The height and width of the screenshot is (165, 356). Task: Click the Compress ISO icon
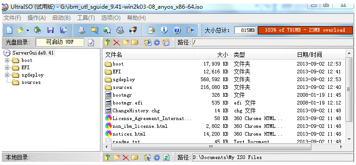pos(94,30)
